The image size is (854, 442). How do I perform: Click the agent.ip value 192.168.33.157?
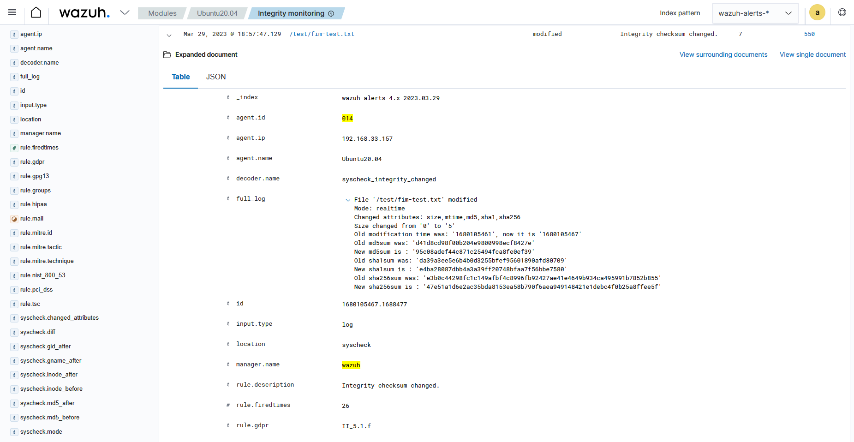point(367,139)
